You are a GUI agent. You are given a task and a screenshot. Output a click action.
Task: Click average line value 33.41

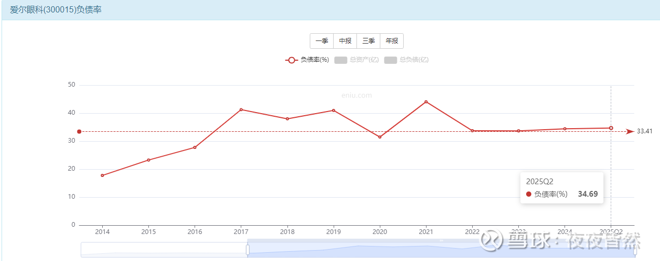pos(644,131)
